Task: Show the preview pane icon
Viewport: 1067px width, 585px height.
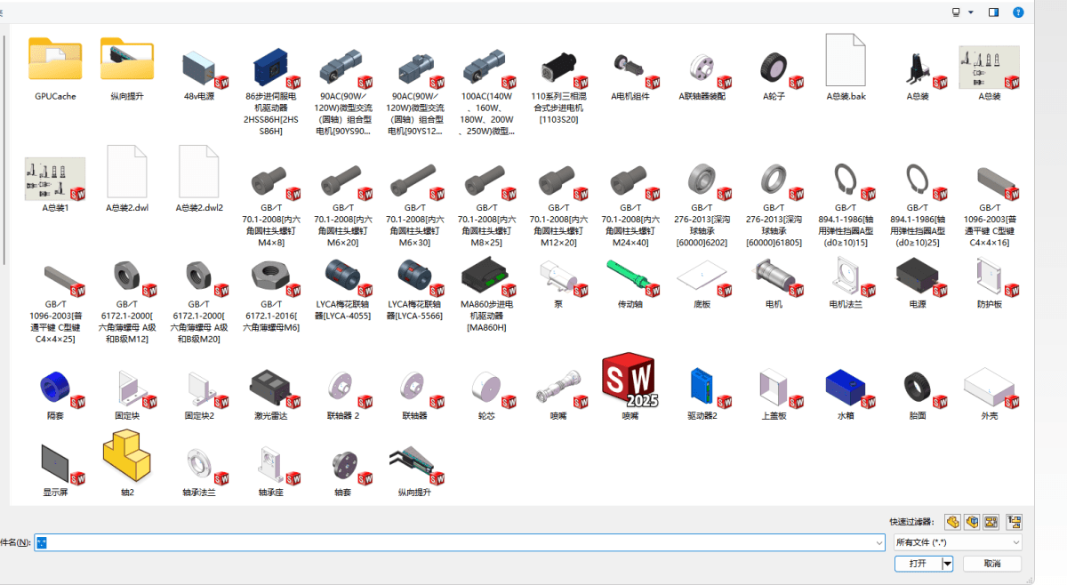Action: tap(994, 12)
